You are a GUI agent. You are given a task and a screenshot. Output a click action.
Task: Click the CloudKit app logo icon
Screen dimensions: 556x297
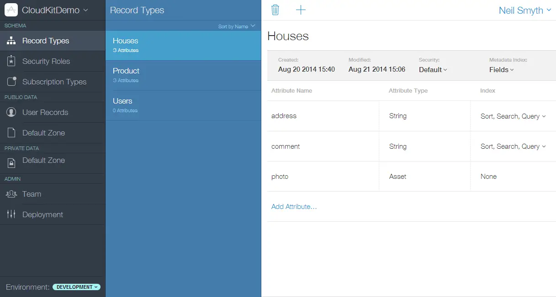click(11, 10)
